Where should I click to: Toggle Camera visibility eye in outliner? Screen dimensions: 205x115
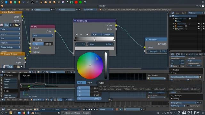click(x=199, y=26)
